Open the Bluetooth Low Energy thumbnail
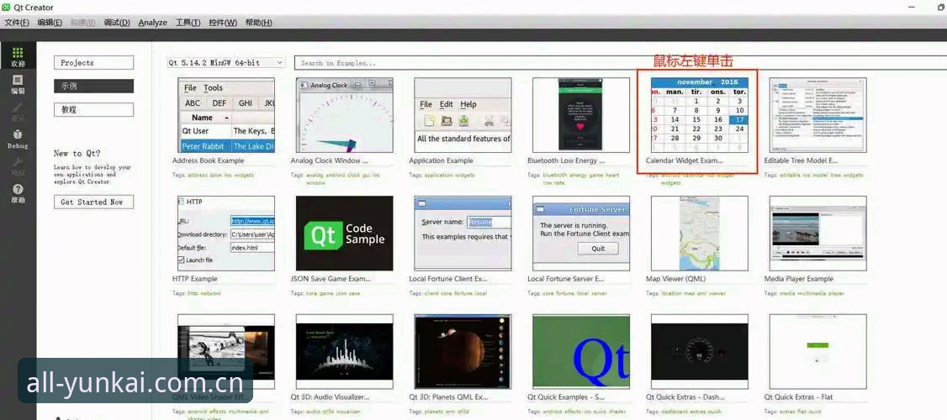Screen dimensions: 947x420 581,114
